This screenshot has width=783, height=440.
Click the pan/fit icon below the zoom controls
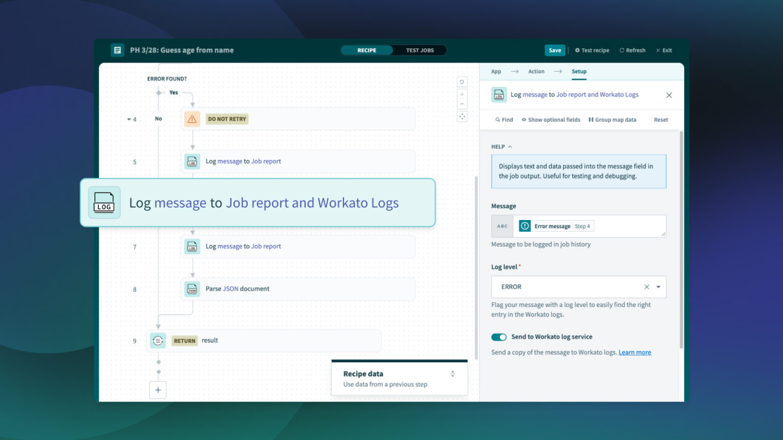click(462, 116)
